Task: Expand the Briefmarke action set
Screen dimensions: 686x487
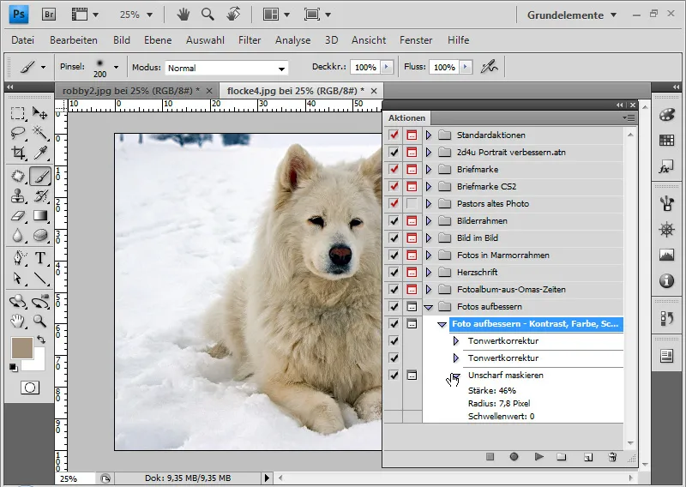Action: pyautogui.click(x=429, y=169)
